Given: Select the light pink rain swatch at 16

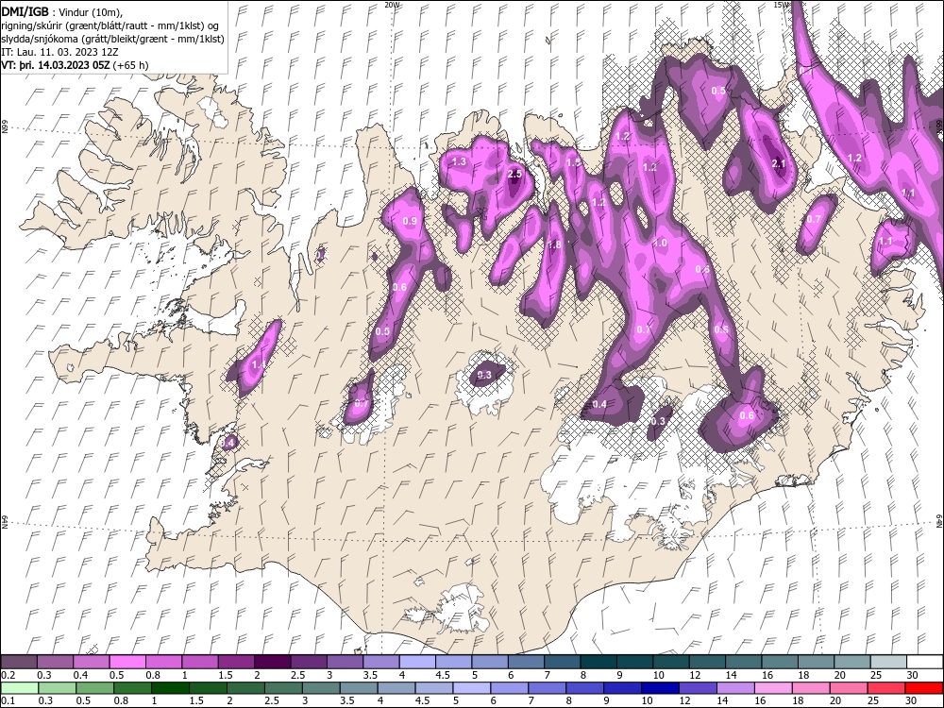Looking at the screenshot, I should 773,688.
